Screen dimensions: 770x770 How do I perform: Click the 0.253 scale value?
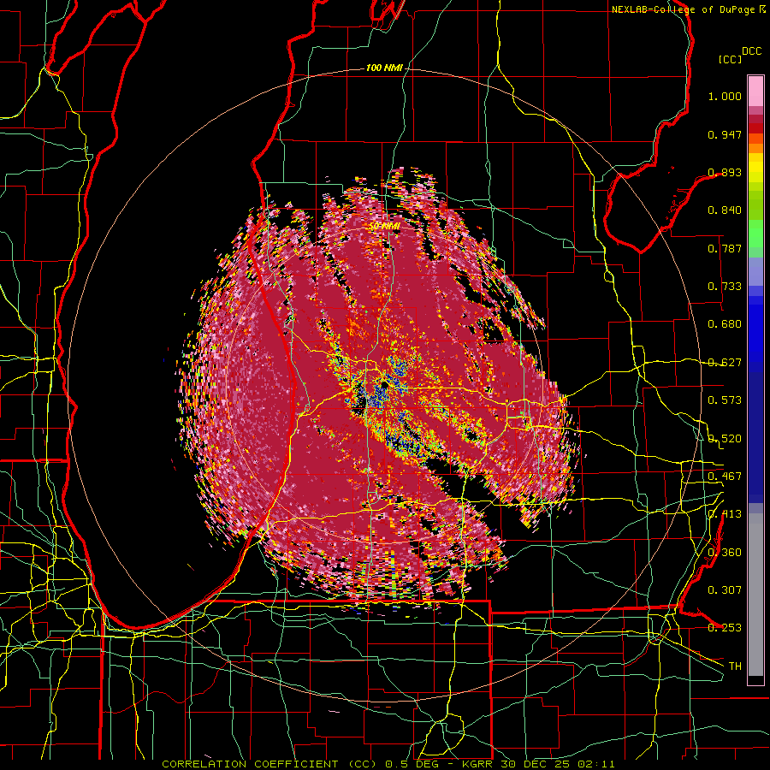pyautogui.click(x=725, y=628)
